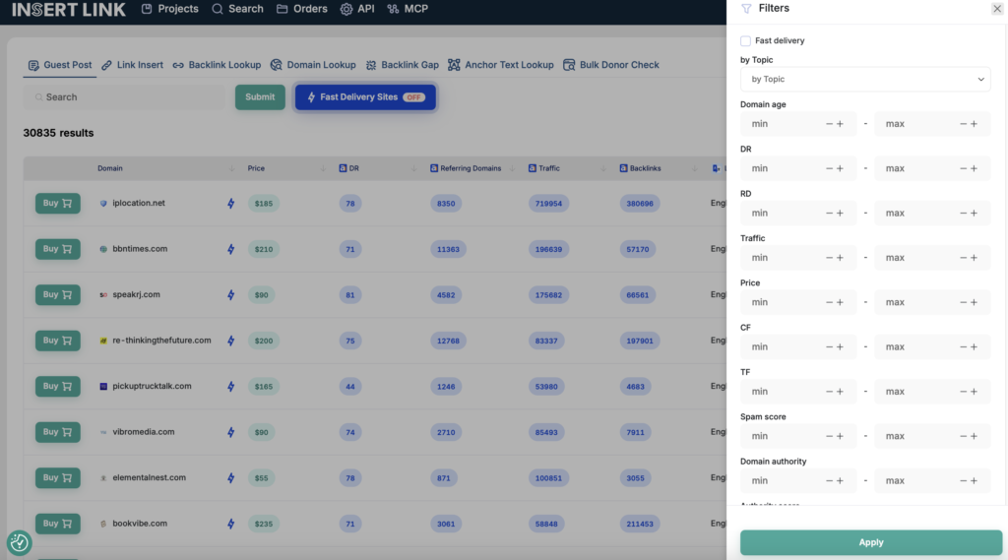Open the API page
1008x560 pixels.
click(357, 9)
